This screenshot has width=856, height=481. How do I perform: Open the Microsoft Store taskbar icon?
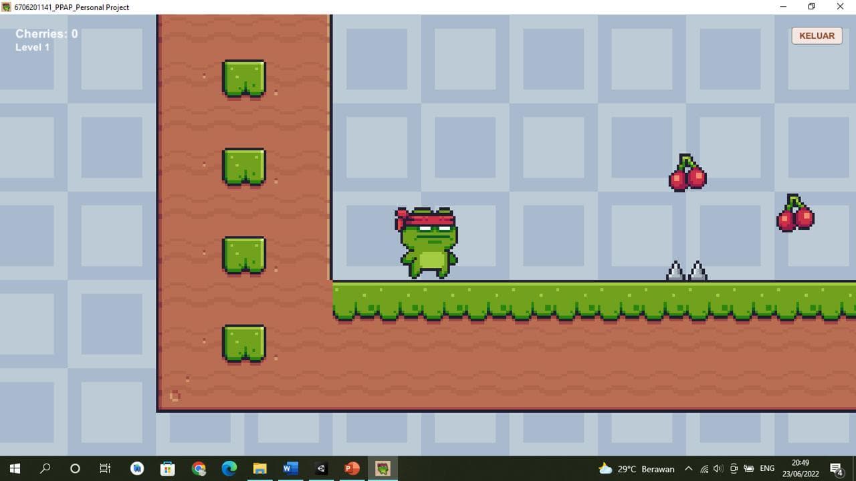(167, 468)
